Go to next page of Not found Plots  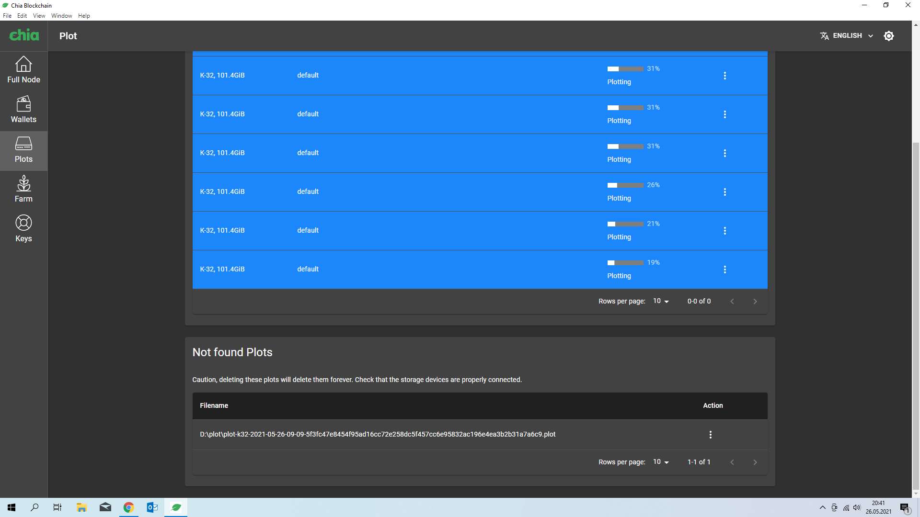click(755, 462)
